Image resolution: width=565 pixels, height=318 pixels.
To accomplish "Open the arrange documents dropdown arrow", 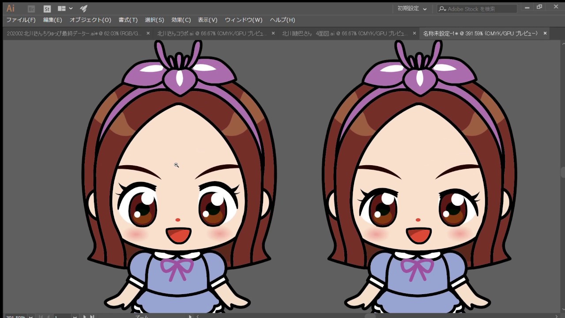I will click(71, 8).
